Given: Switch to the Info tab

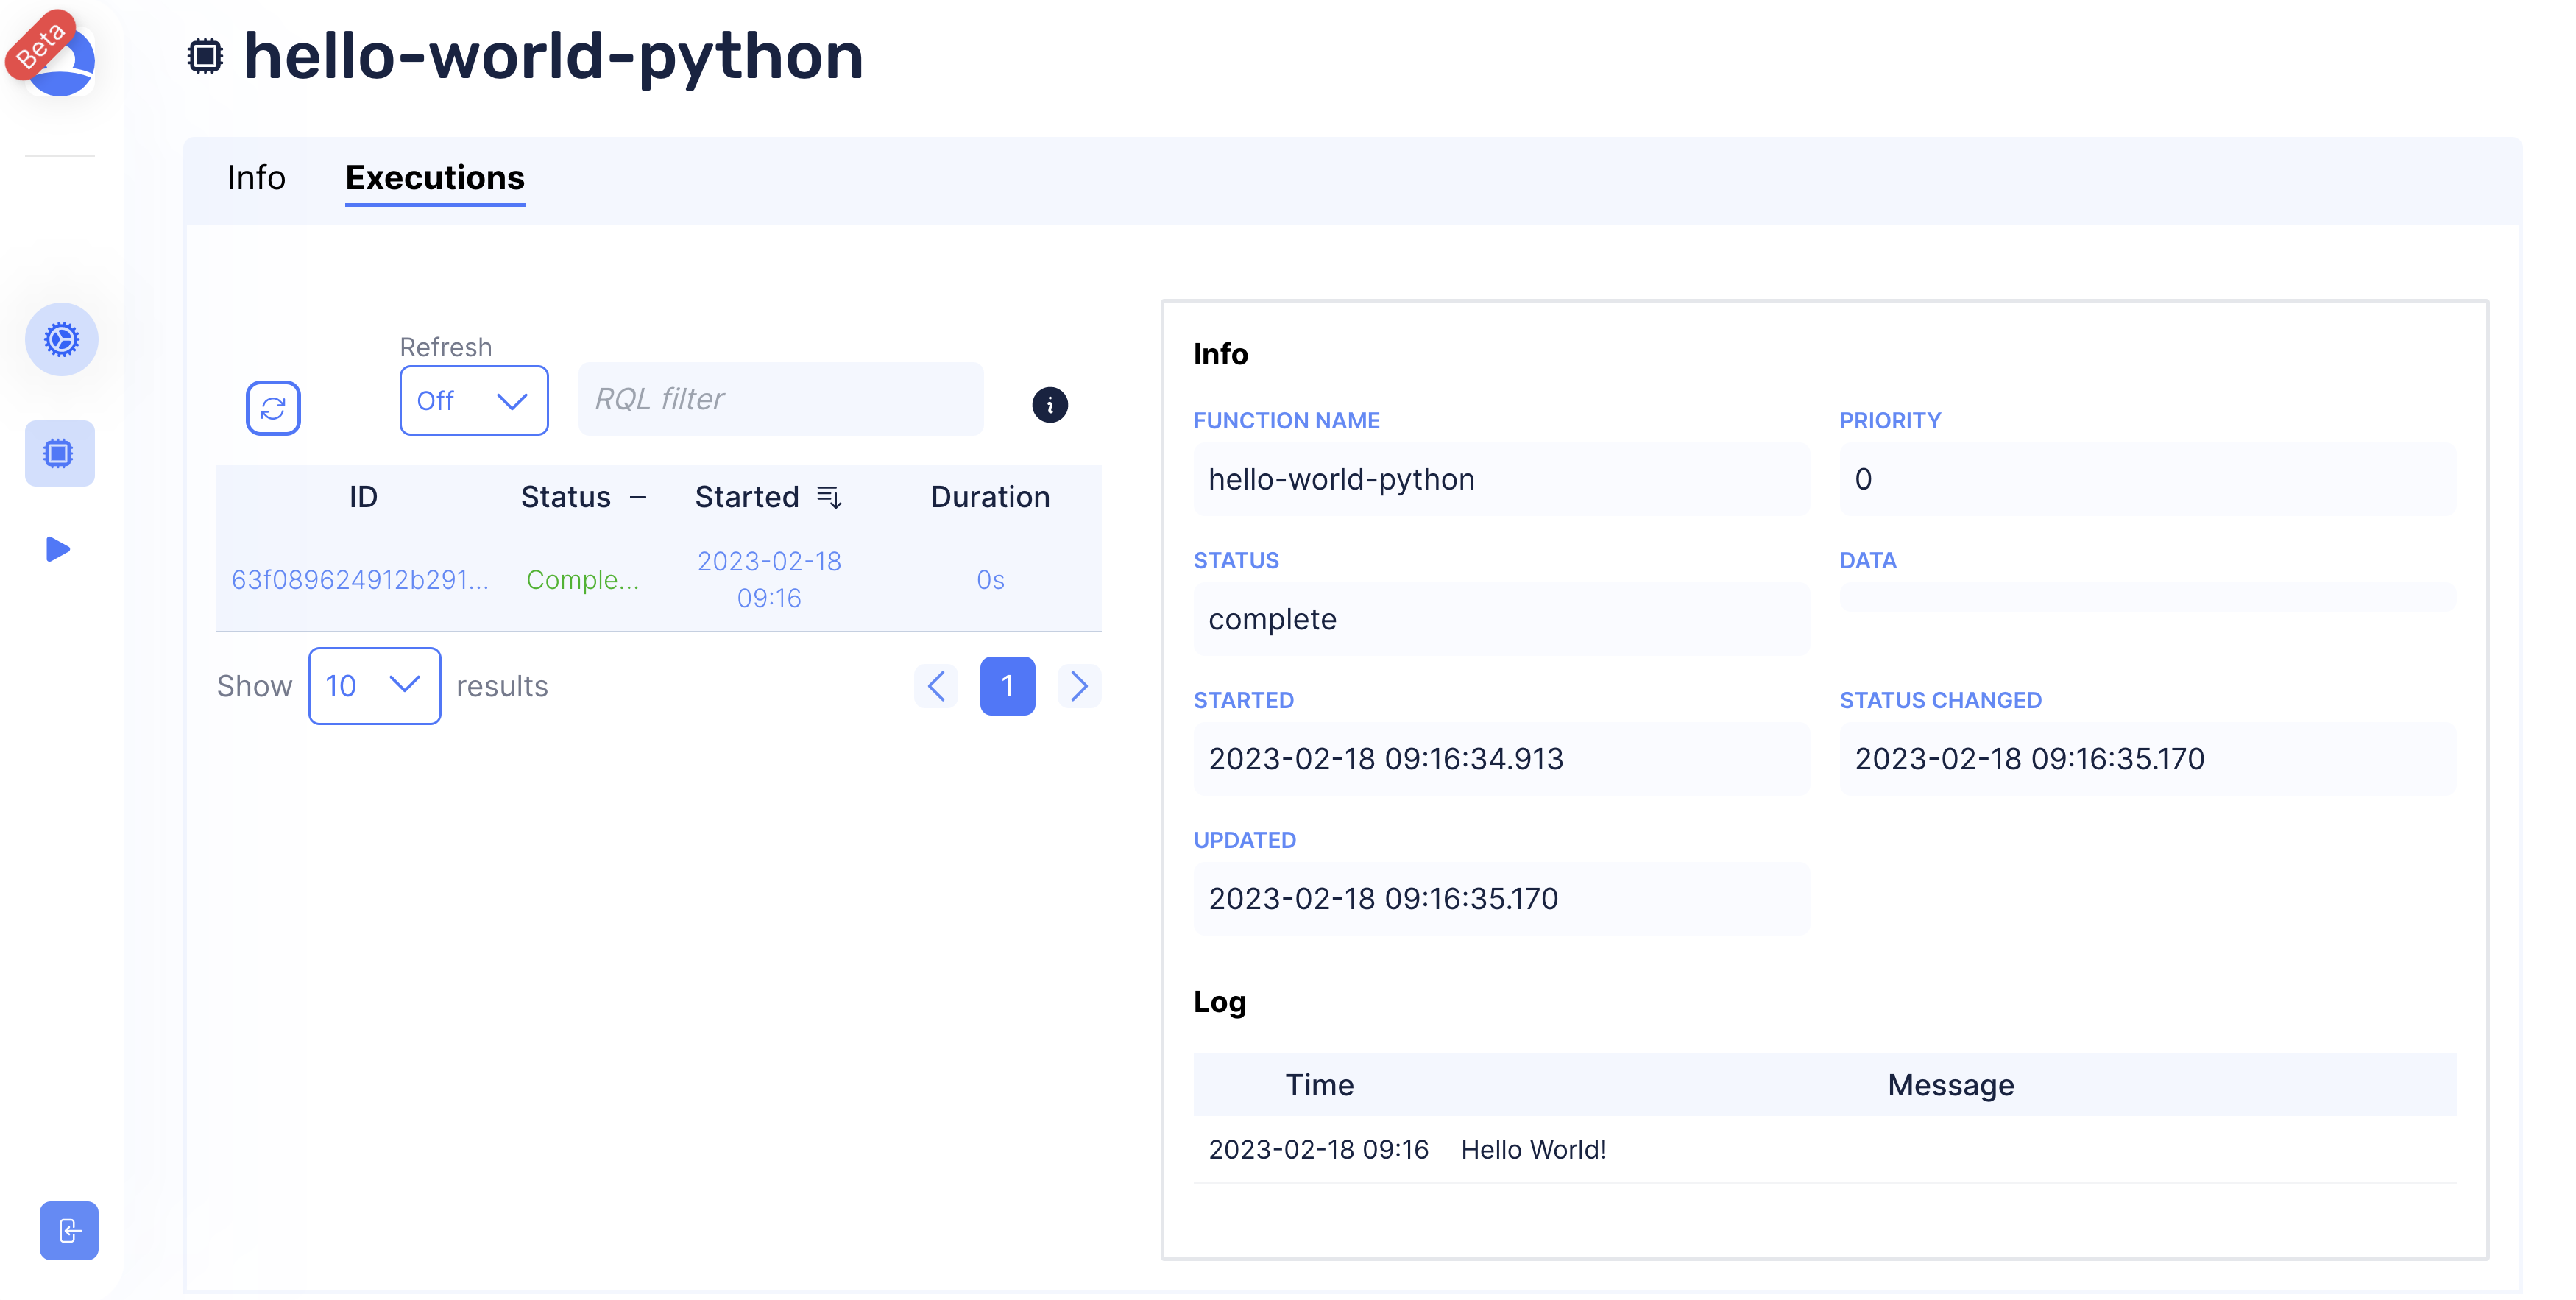Looking at the screenshot, I should pos(256,178).
